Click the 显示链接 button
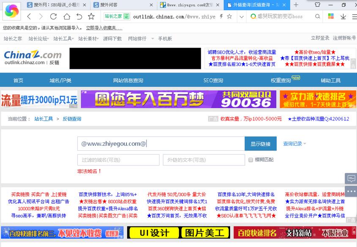Screen dimensions: 357x247 point(261,144)
